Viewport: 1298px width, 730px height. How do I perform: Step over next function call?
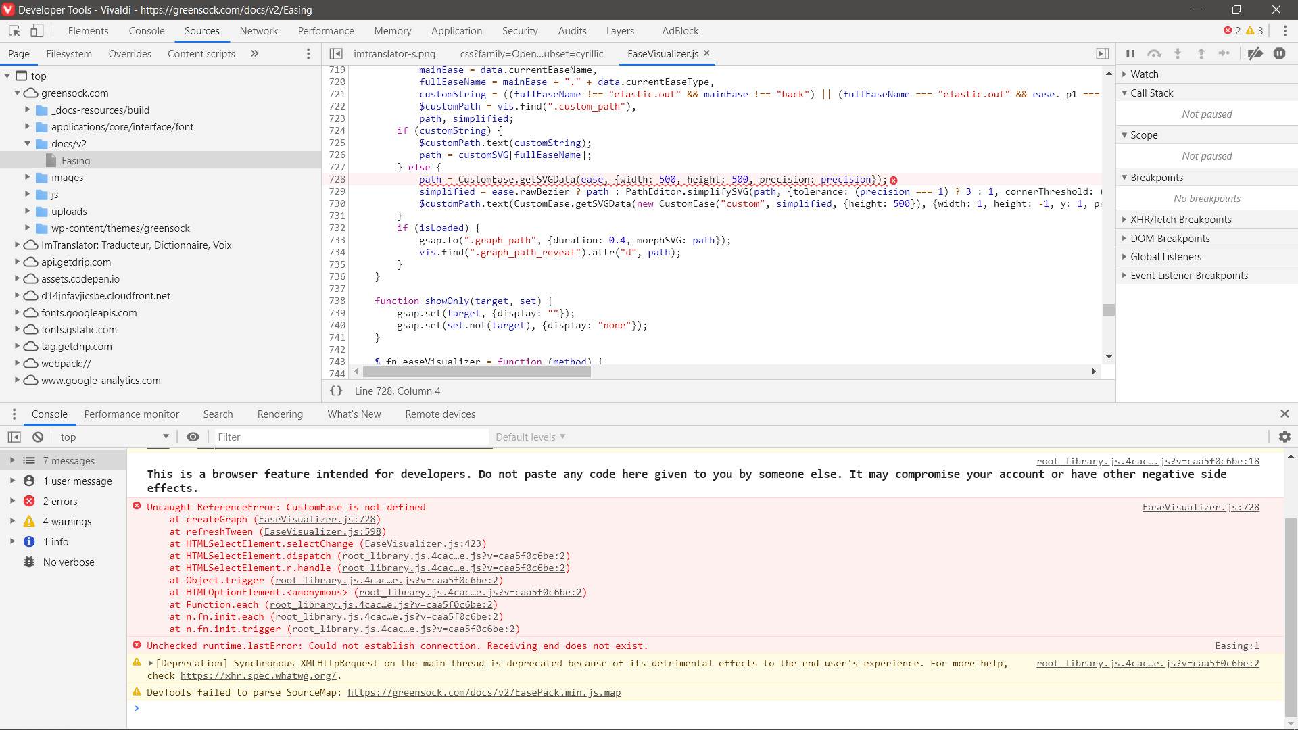[1154, 53]
